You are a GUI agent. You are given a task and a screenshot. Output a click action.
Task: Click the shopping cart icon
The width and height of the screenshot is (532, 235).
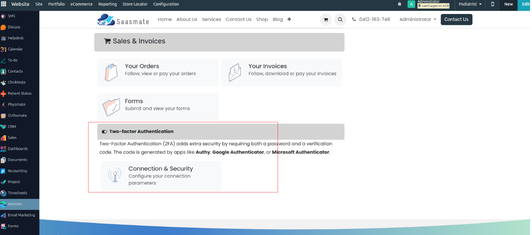(x=326, y=20)
